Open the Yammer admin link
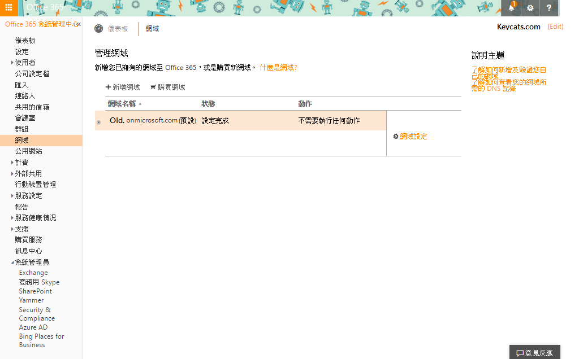 32,300
